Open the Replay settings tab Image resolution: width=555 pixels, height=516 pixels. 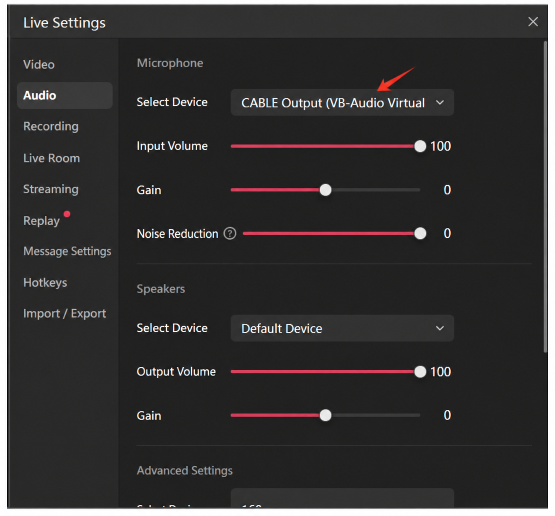pos(41,221)
